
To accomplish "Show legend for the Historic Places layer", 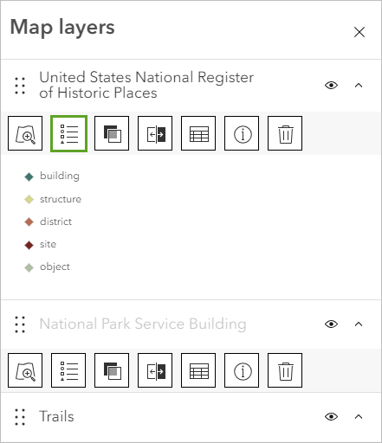I will coord(68,133).
